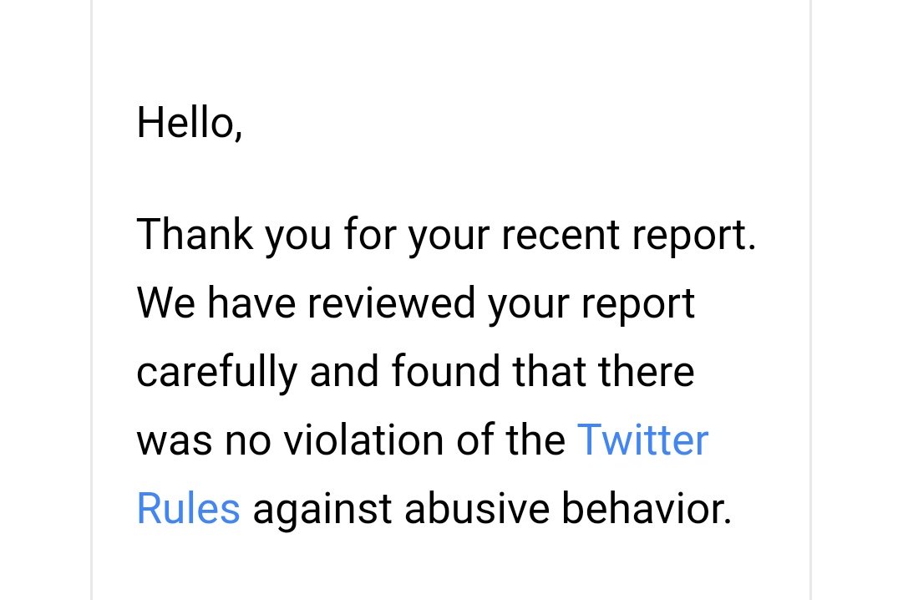Screen dimensions: 898x600
Task: Click the sentence "Thank you for your recent report."
Action: click(x=446, y=235)
